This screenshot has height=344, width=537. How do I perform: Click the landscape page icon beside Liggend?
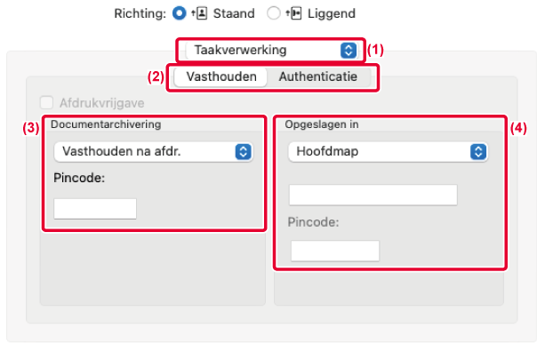coord(294,13)
